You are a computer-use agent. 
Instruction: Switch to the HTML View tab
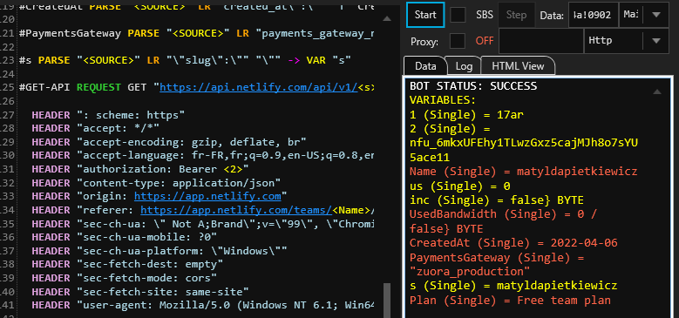coord(518,65)
